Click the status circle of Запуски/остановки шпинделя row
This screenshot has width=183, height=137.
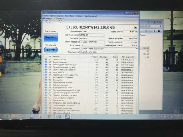click(46, 65)
